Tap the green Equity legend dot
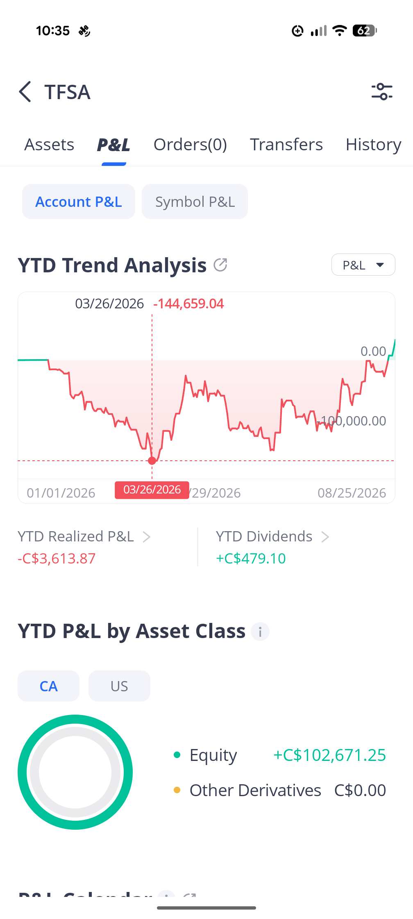This screenshot has width=413, height=919. tap(177, 755)
